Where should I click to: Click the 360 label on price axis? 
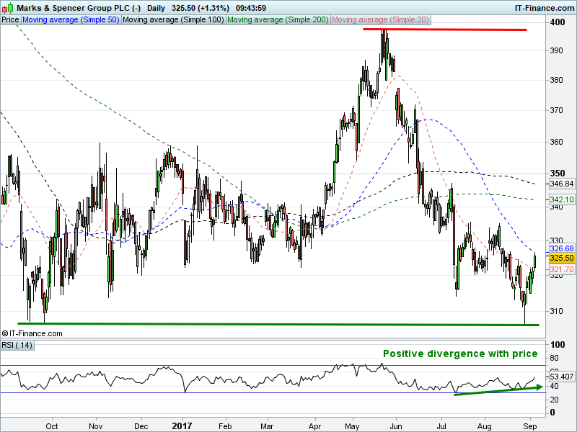(556, 142)
